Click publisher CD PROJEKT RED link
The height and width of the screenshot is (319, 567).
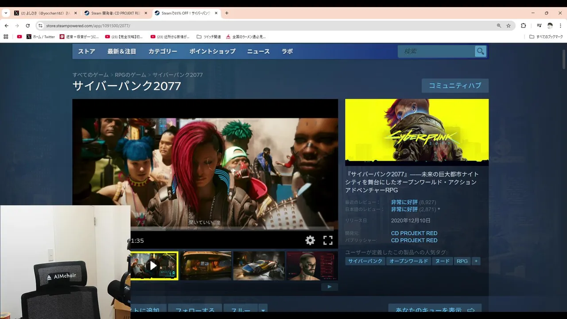point(414,240)
